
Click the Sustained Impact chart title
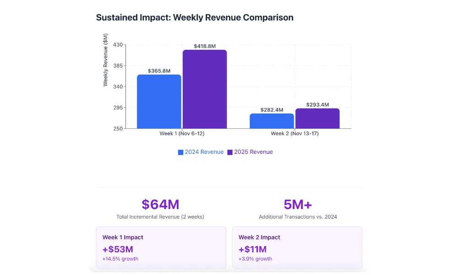[x=195, y=17]
